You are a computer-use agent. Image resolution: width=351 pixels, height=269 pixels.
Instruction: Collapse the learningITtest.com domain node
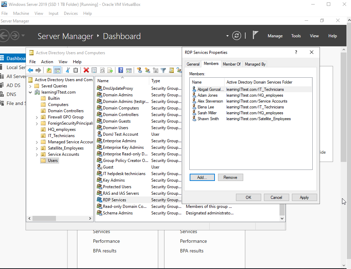click(30, 92)
